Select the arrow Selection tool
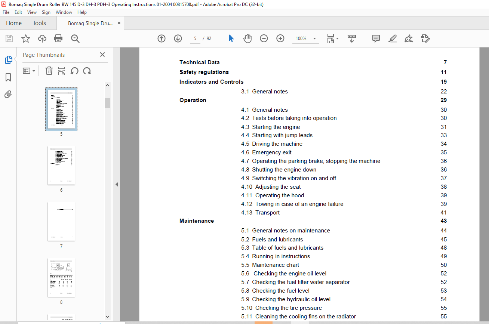The image size is (489, 324). coord(231,38)
